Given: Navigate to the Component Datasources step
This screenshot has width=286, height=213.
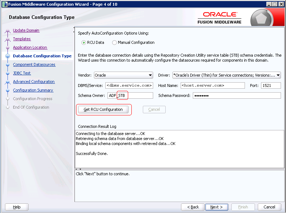Looking at the screenshot, I should point(34,64).
